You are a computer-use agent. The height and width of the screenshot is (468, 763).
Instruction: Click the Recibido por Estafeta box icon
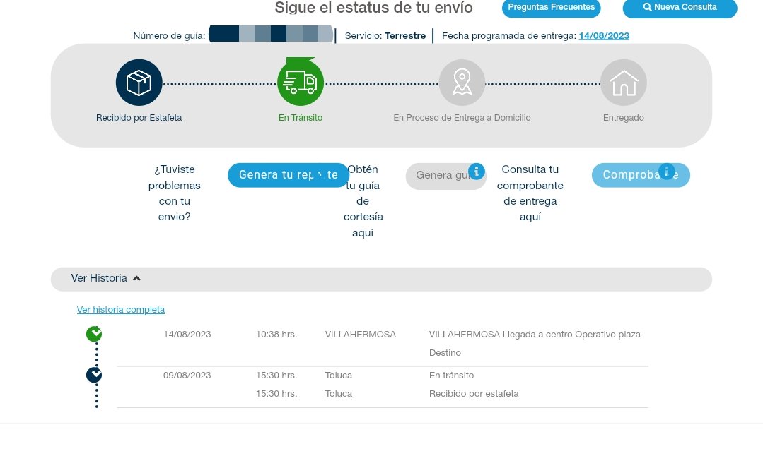(139, 83)
